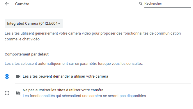
Task: Click the 'Caméra' page title
Action: pos(22,4)
